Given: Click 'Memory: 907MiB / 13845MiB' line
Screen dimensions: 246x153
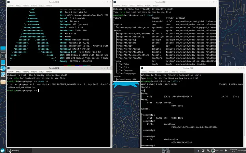Looking at the screenshot, I should (x=76, y=61).
